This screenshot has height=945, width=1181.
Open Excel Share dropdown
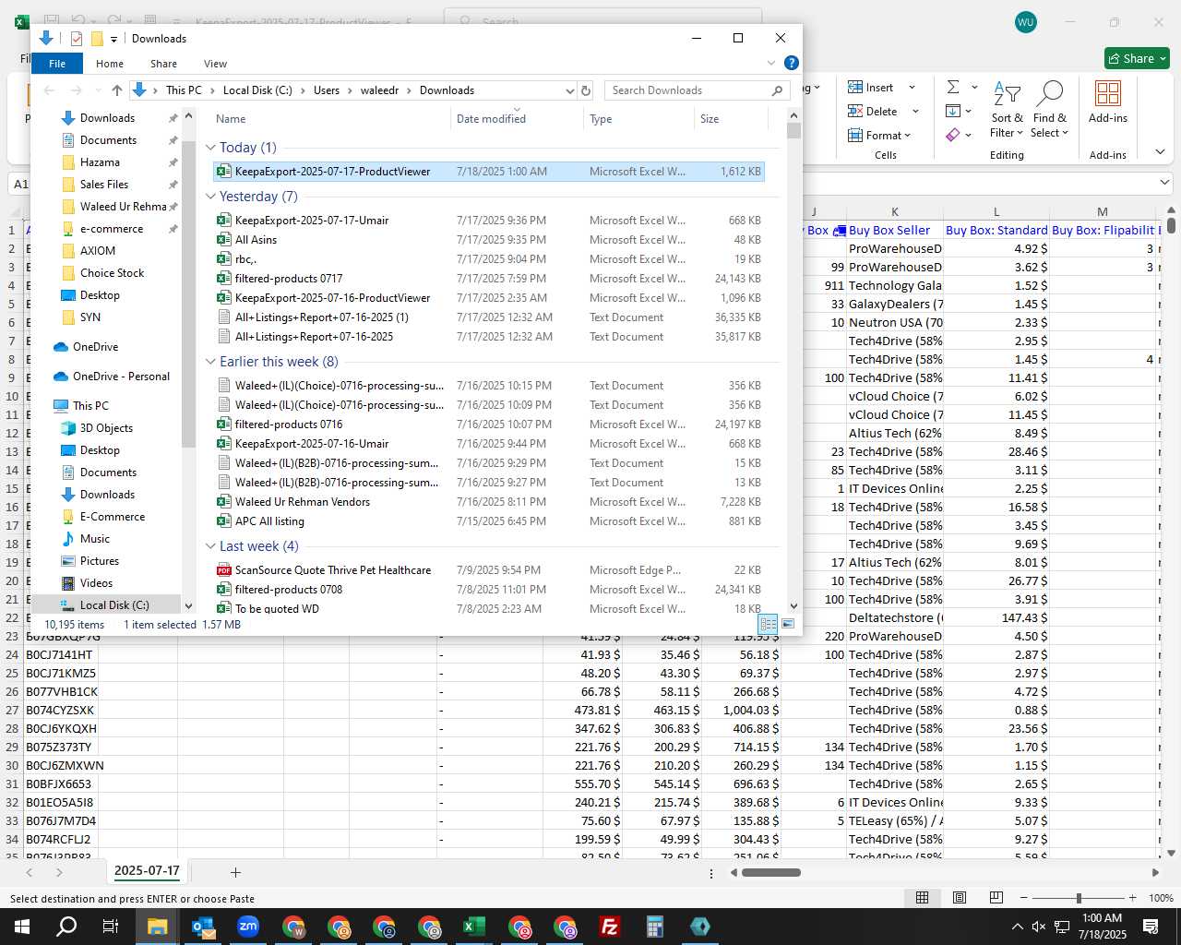pyautogui.click(x=1163, y=58)
